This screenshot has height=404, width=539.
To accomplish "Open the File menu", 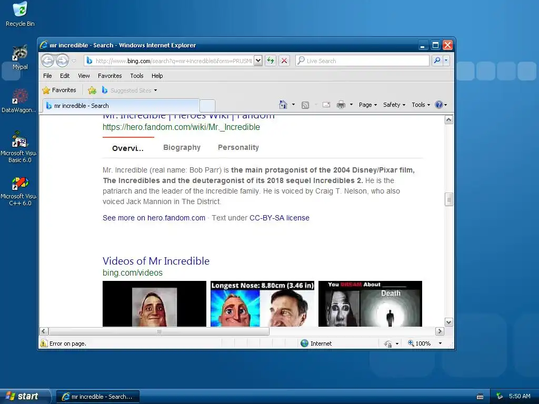I will pos(47,76).
